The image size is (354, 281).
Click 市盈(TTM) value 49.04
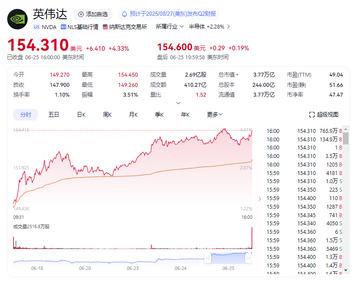[x=336, y=75]
